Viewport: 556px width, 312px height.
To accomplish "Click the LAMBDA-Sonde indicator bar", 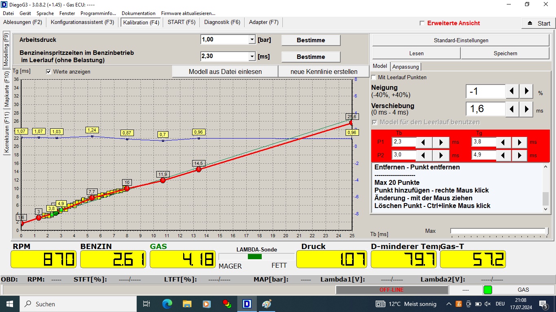I will (x=256, y=256).
